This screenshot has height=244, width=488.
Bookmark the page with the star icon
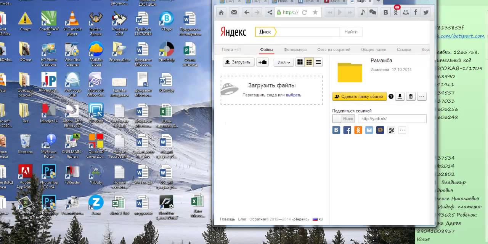pyautogui.click(x=315, y=12)
